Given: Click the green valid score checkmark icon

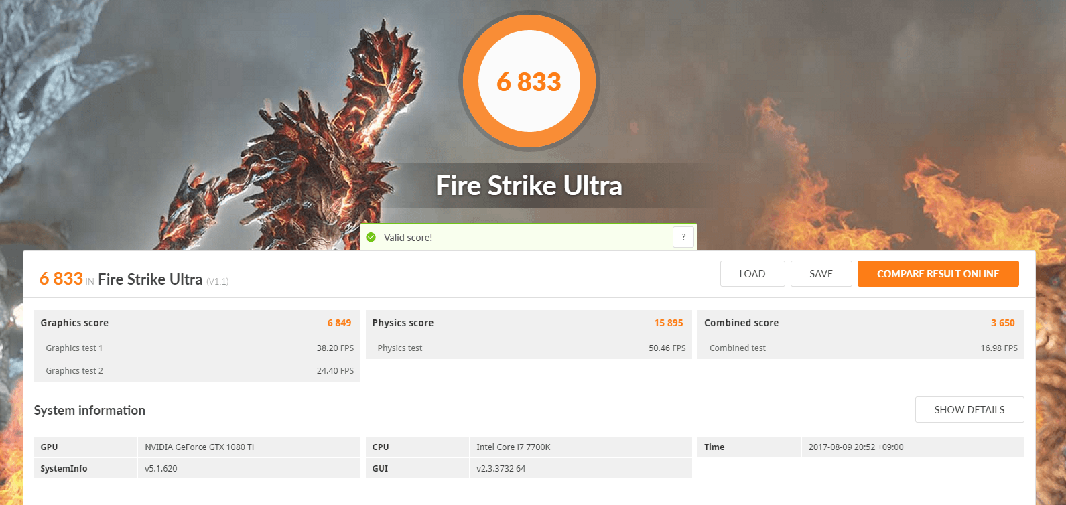Looking at the screenshot, I should 371,237.
